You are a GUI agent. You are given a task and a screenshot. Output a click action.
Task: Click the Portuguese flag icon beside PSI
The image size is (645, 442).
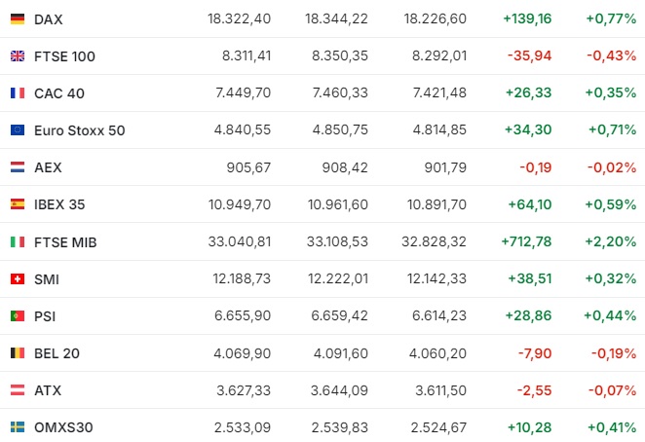click(x=18, y=315)
